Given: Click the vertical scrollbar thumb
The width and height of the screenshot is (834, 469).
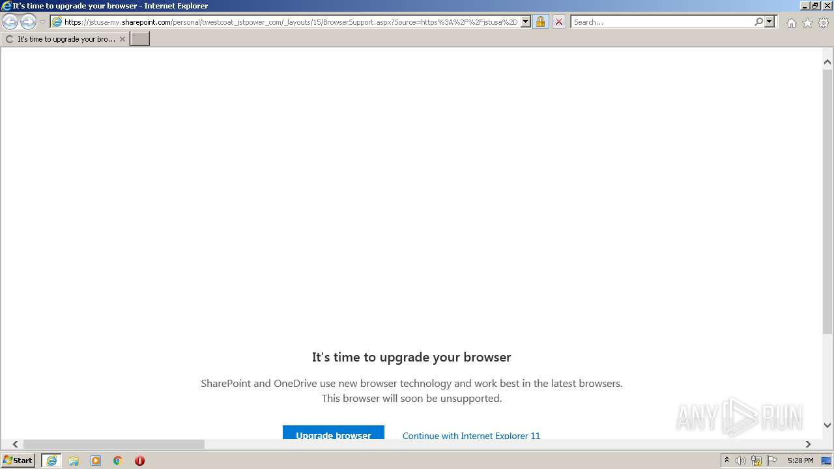Looking at the screenshot, I should click(827, 202).
